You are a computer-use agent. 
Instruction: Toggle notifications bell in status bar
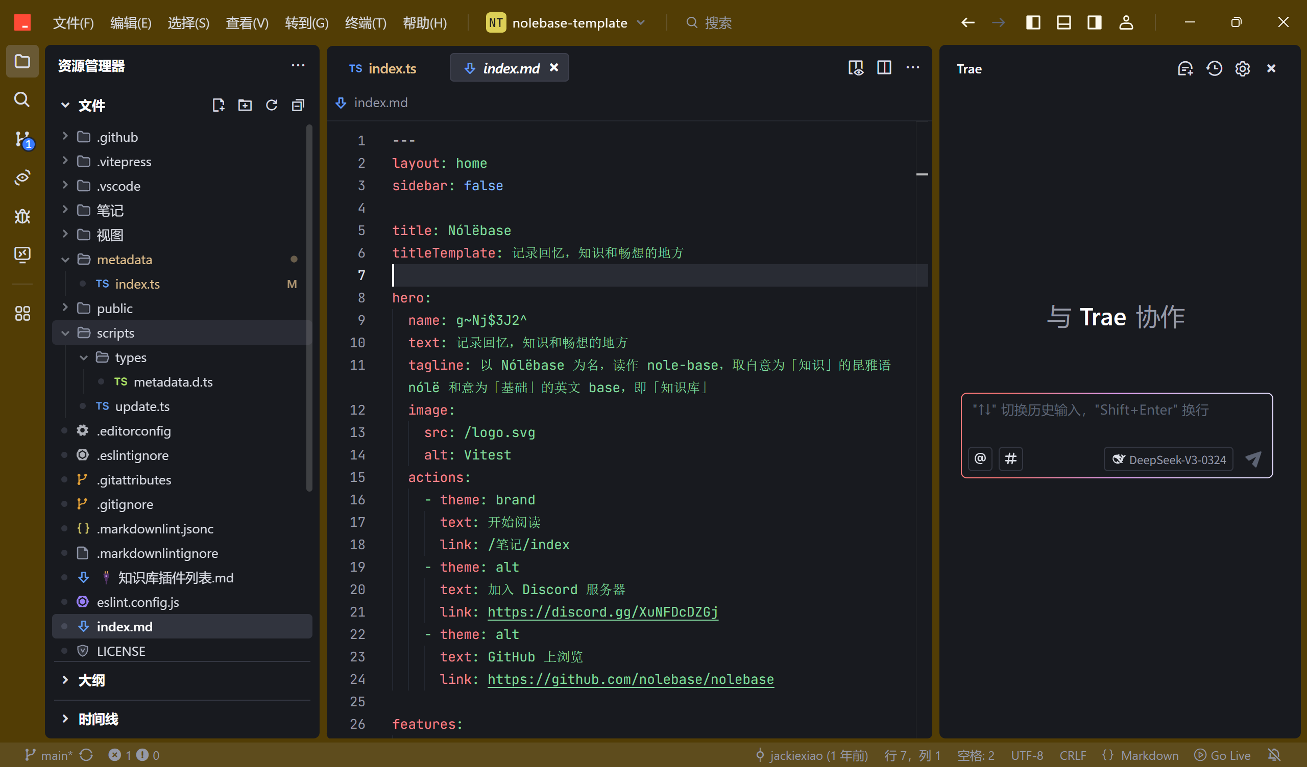coord(1274,755)
